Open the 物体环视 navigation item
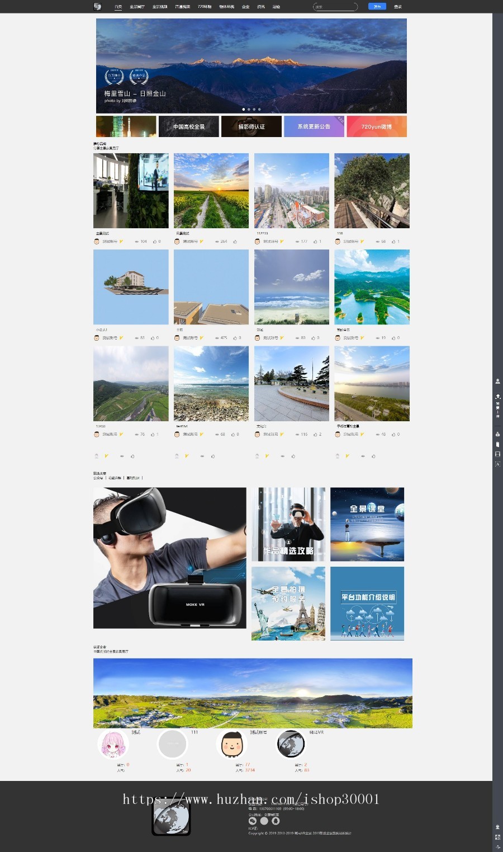 (x=227, y=7)
